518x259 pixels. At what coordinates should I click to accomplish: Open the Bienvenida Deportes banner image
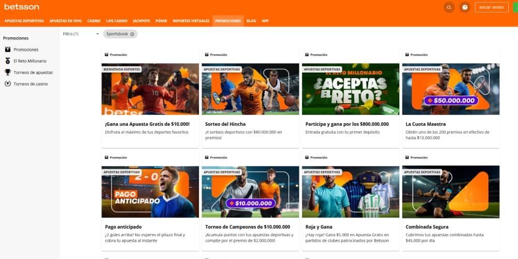(150, 89)
